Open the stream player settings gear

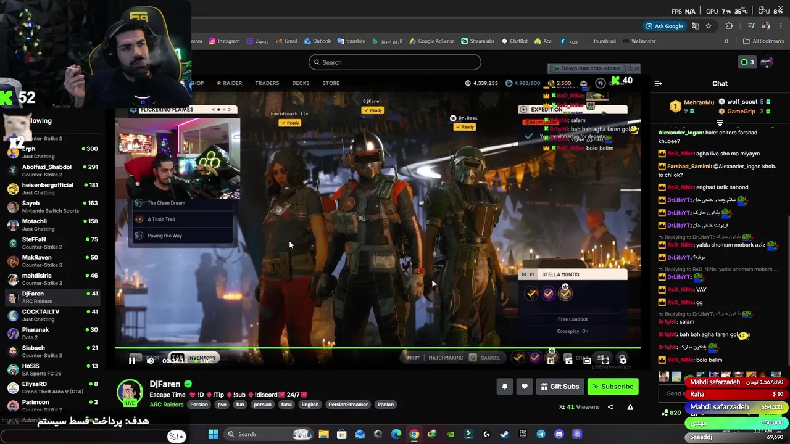click(x=623, y=360)
